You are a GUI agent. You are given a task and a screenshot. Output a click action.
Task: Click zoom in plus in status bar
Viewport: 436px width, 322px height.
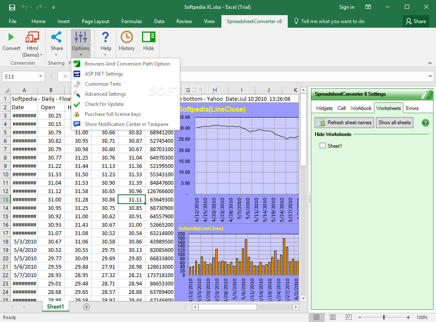(408, 317)
